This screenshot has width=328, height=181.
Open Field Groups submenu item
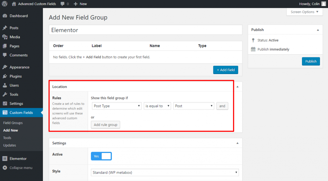click(x=13, y=123)
